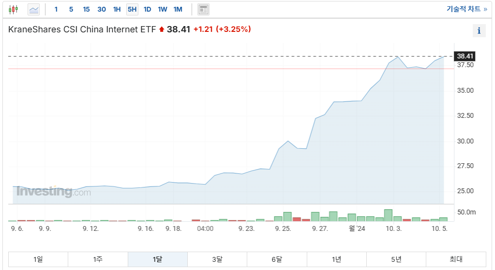Image resolution: width=495 pixels, height=270 pixels.
Task: Select the 1H interval
Action: coord(117,10)
